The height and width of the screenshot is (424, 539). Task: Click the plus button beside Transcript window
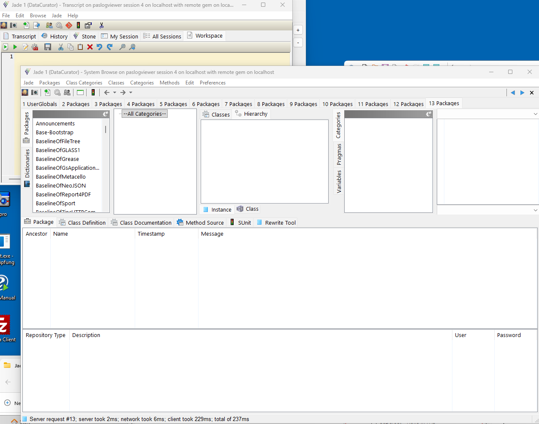298,30
